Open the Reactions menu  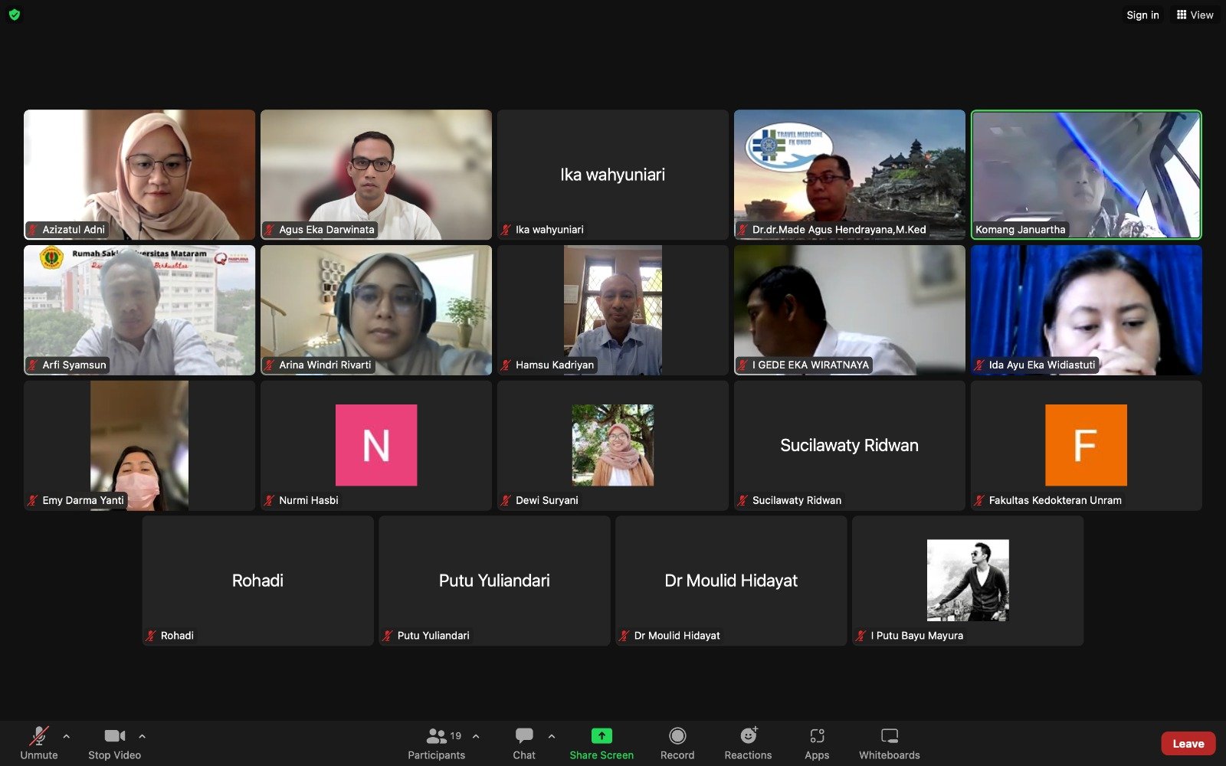click(x=748, y=737)
